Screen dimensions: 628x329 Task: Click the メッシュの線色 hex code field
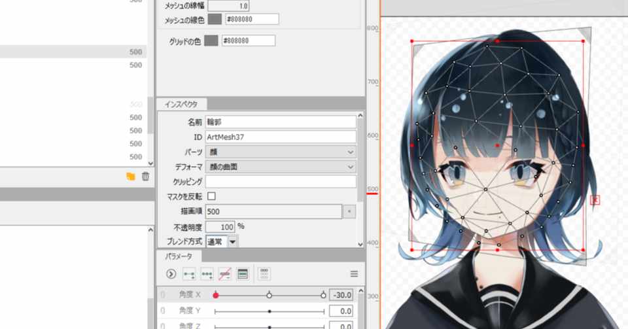[x=252, y=19]
